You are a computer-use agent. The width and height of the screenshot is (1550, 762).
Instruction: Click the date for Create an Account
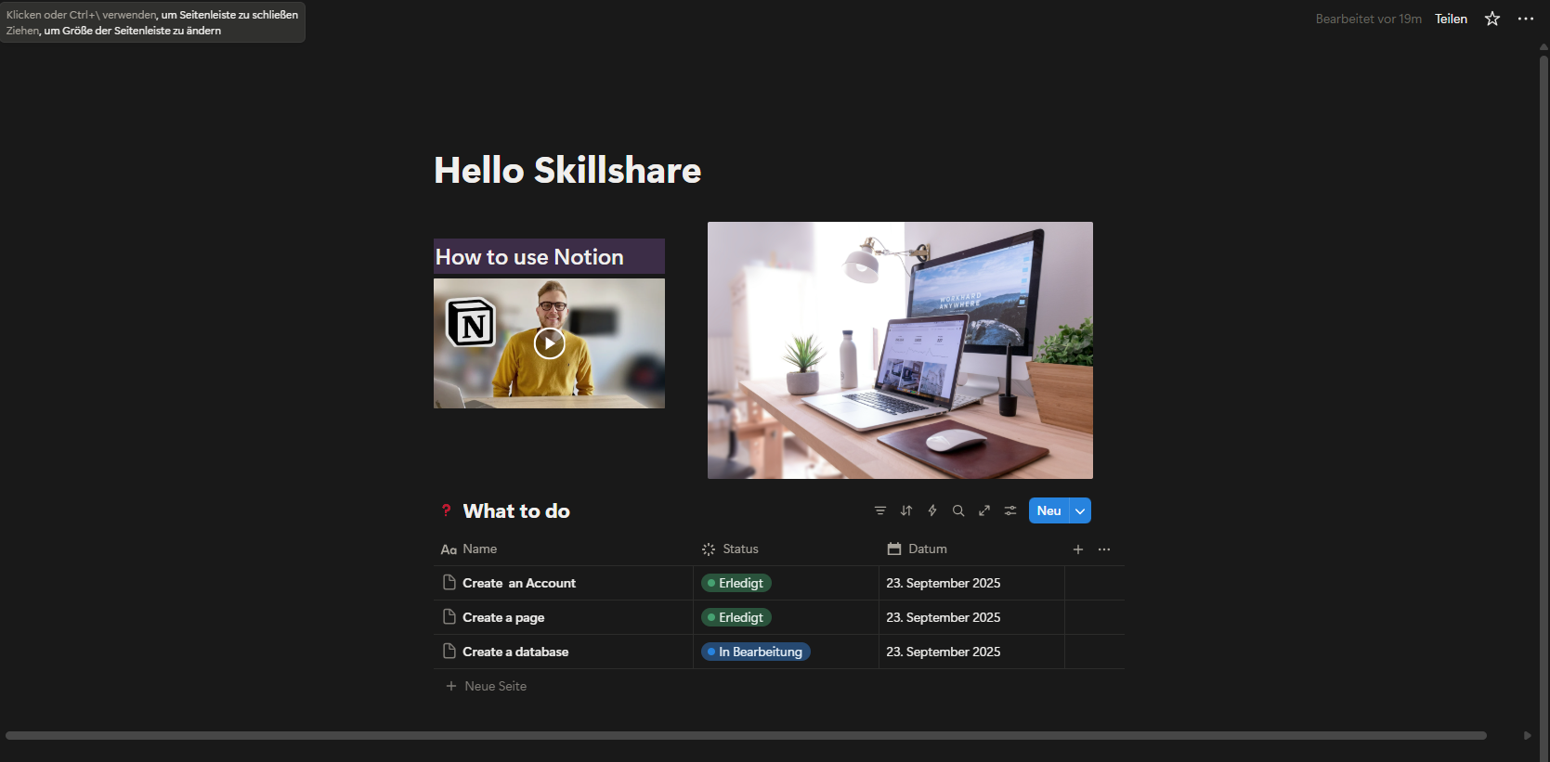[944, 583]
